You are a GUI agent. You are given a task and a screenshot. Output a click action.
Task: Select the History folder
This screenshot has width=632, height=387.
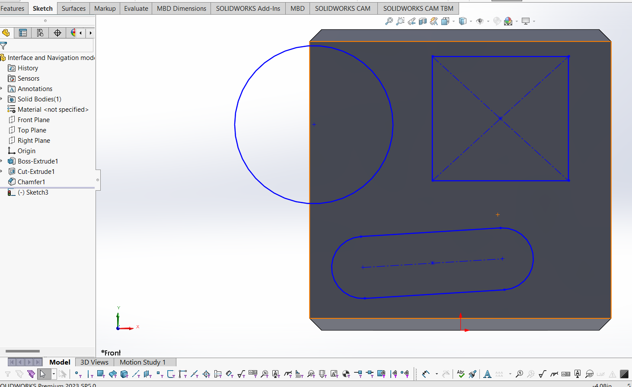pyautogui.click(x=23, y=68)
